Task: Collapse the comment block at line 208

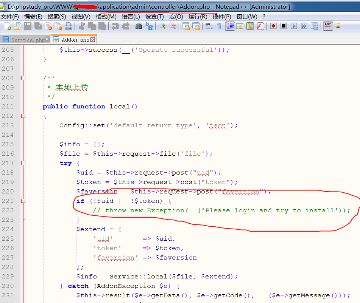Action: pos(23,78)
